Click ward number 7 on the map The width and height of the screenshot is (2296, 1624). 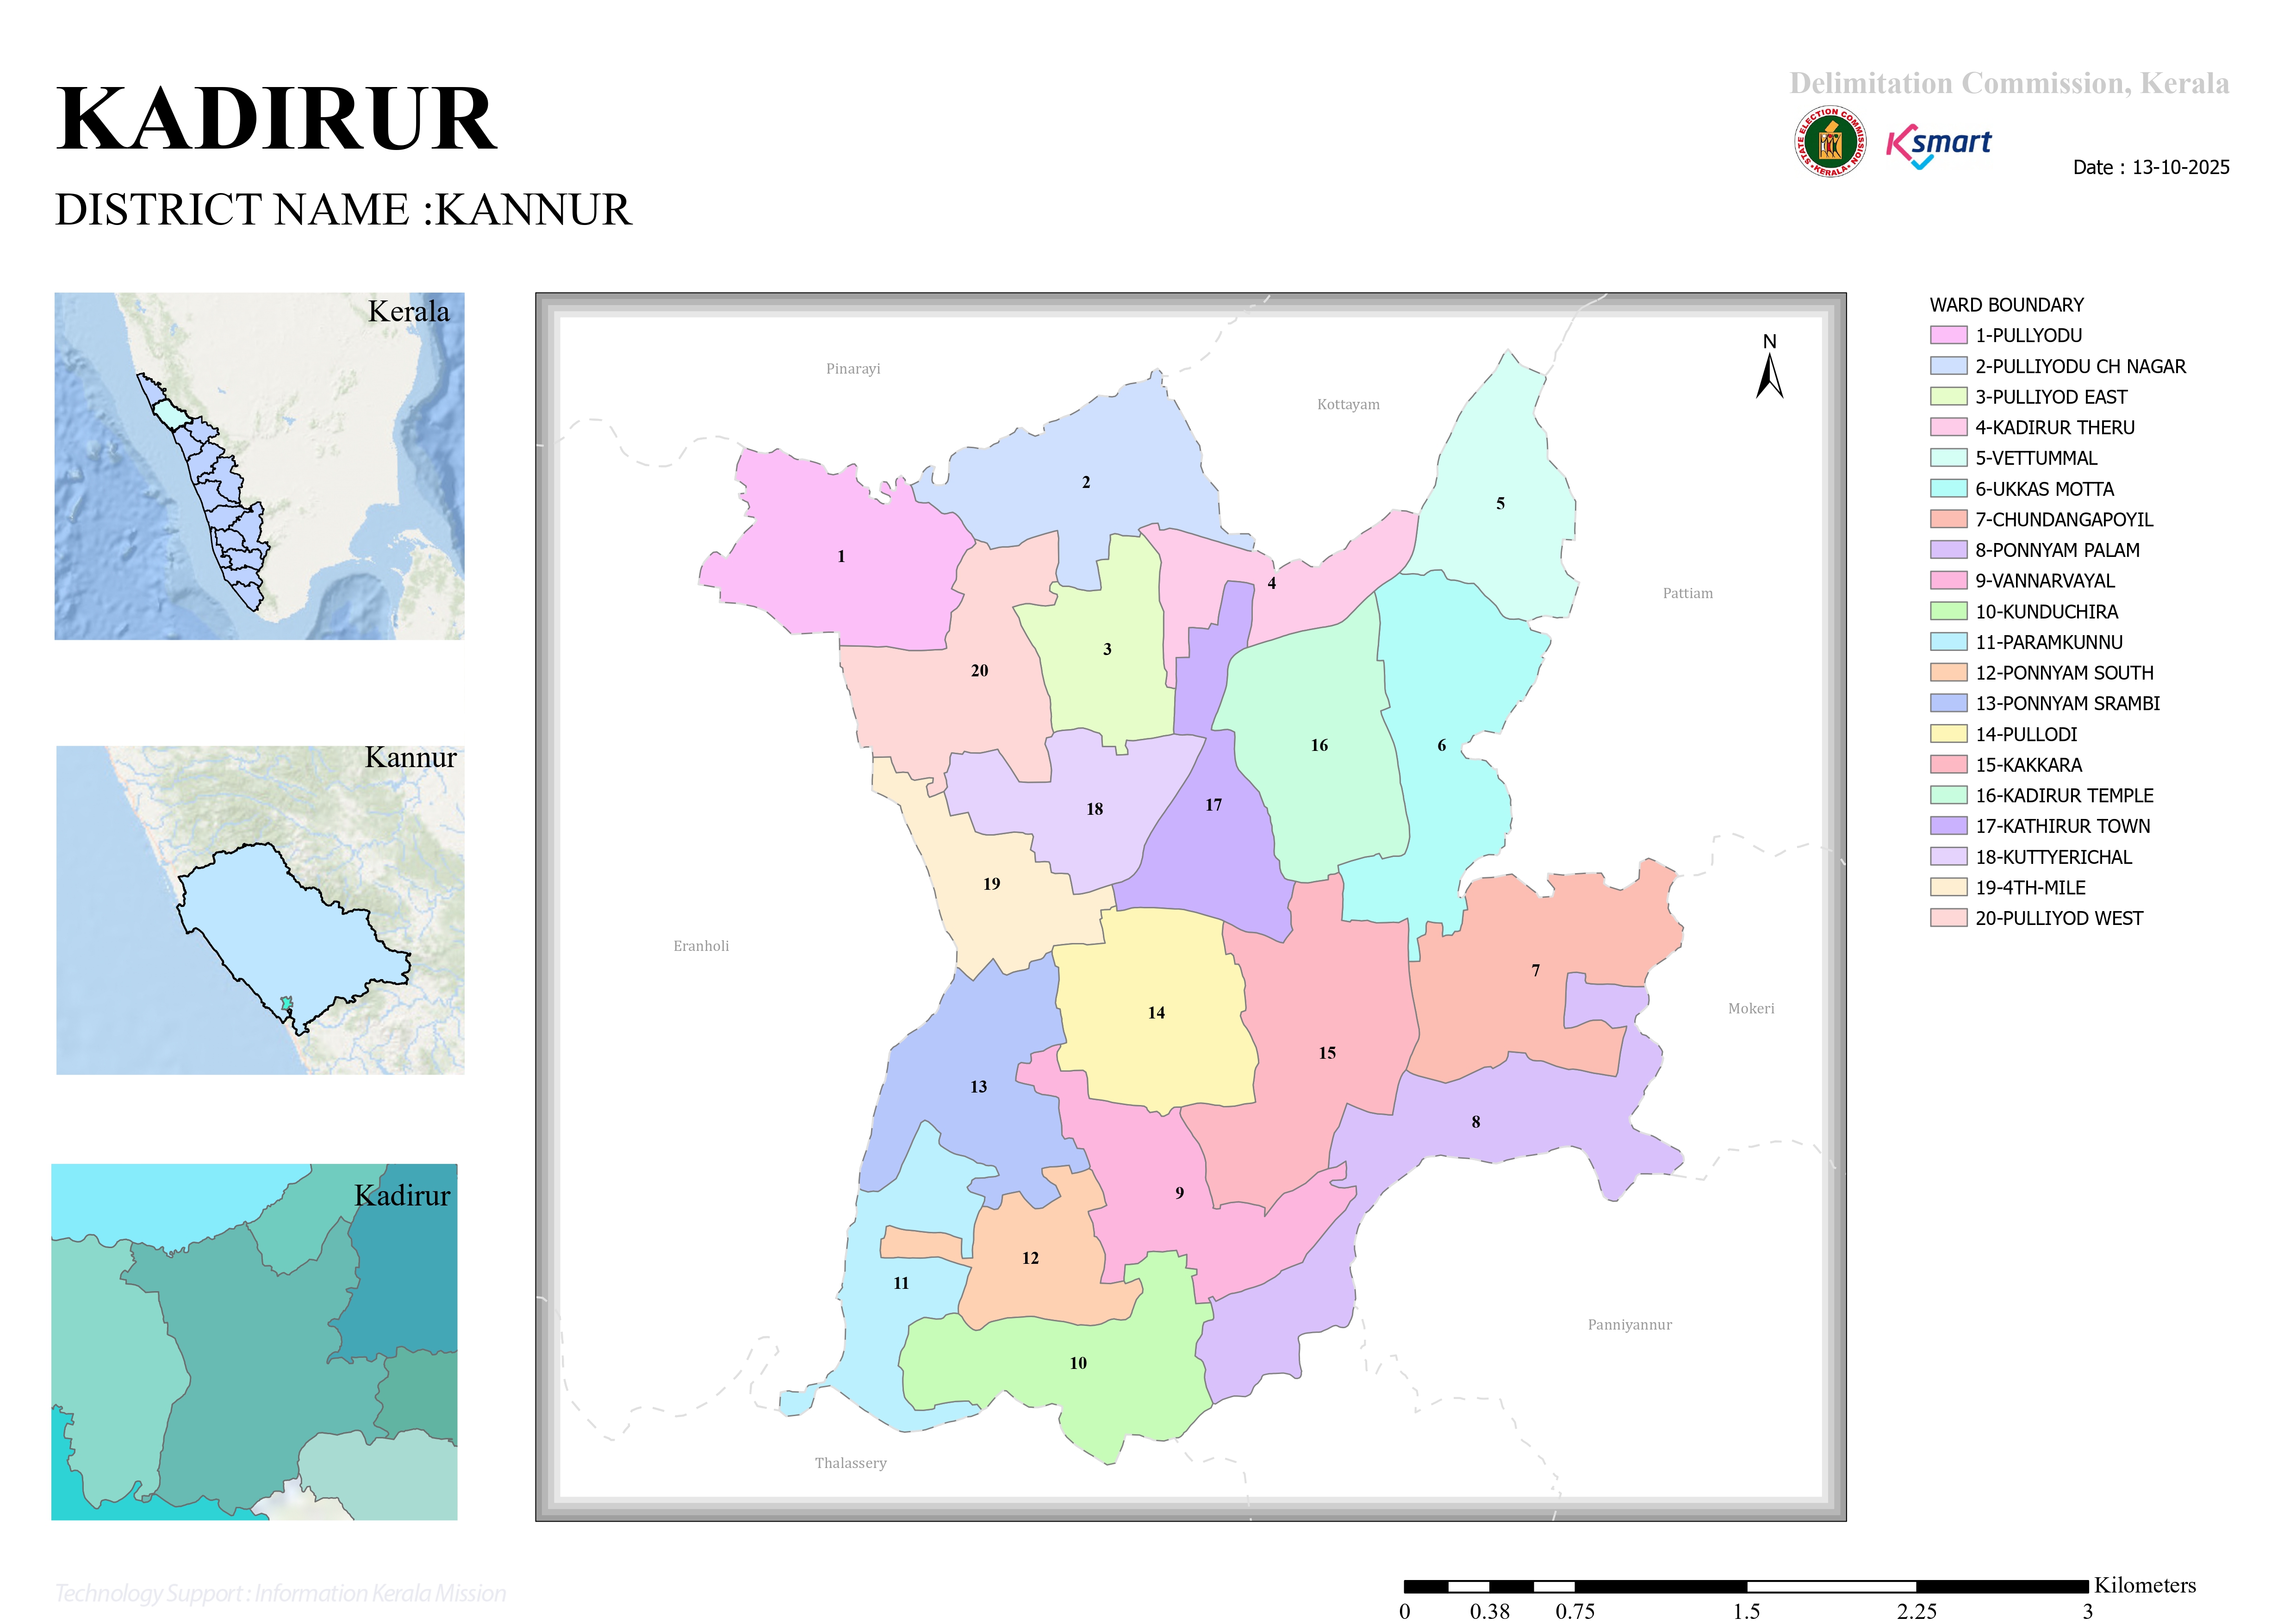click(1536, 970)
